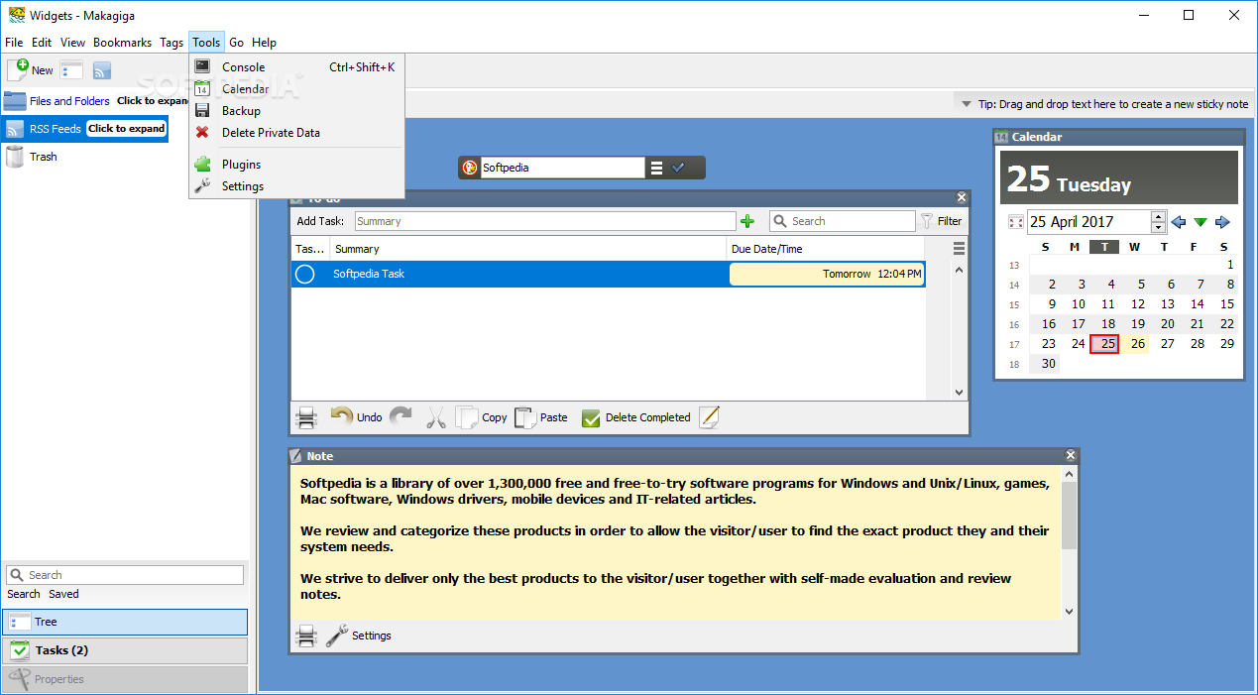The image size is (1258, 695).
Task: Click the DuckDuckGo search engine icon
Action: click(x=470, y=168)
